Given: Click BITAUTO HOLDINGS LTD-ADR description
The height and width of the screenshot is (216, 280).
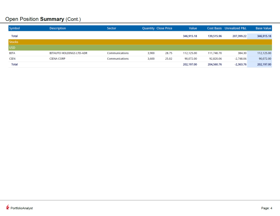Looking at the screenshot, I should (68, 53).
